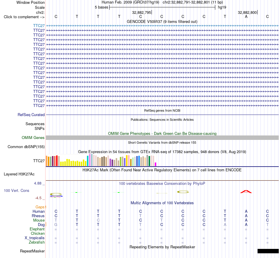Click the red bar in the GTEx expression chart
Viewport: 279px width, 258px height.
coord(57,161)
